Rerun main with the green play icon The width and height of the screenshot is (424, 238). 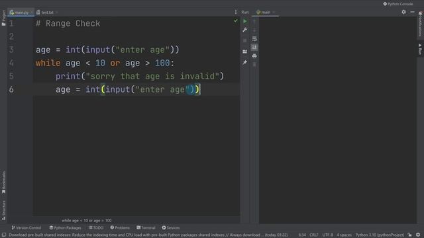245,21
